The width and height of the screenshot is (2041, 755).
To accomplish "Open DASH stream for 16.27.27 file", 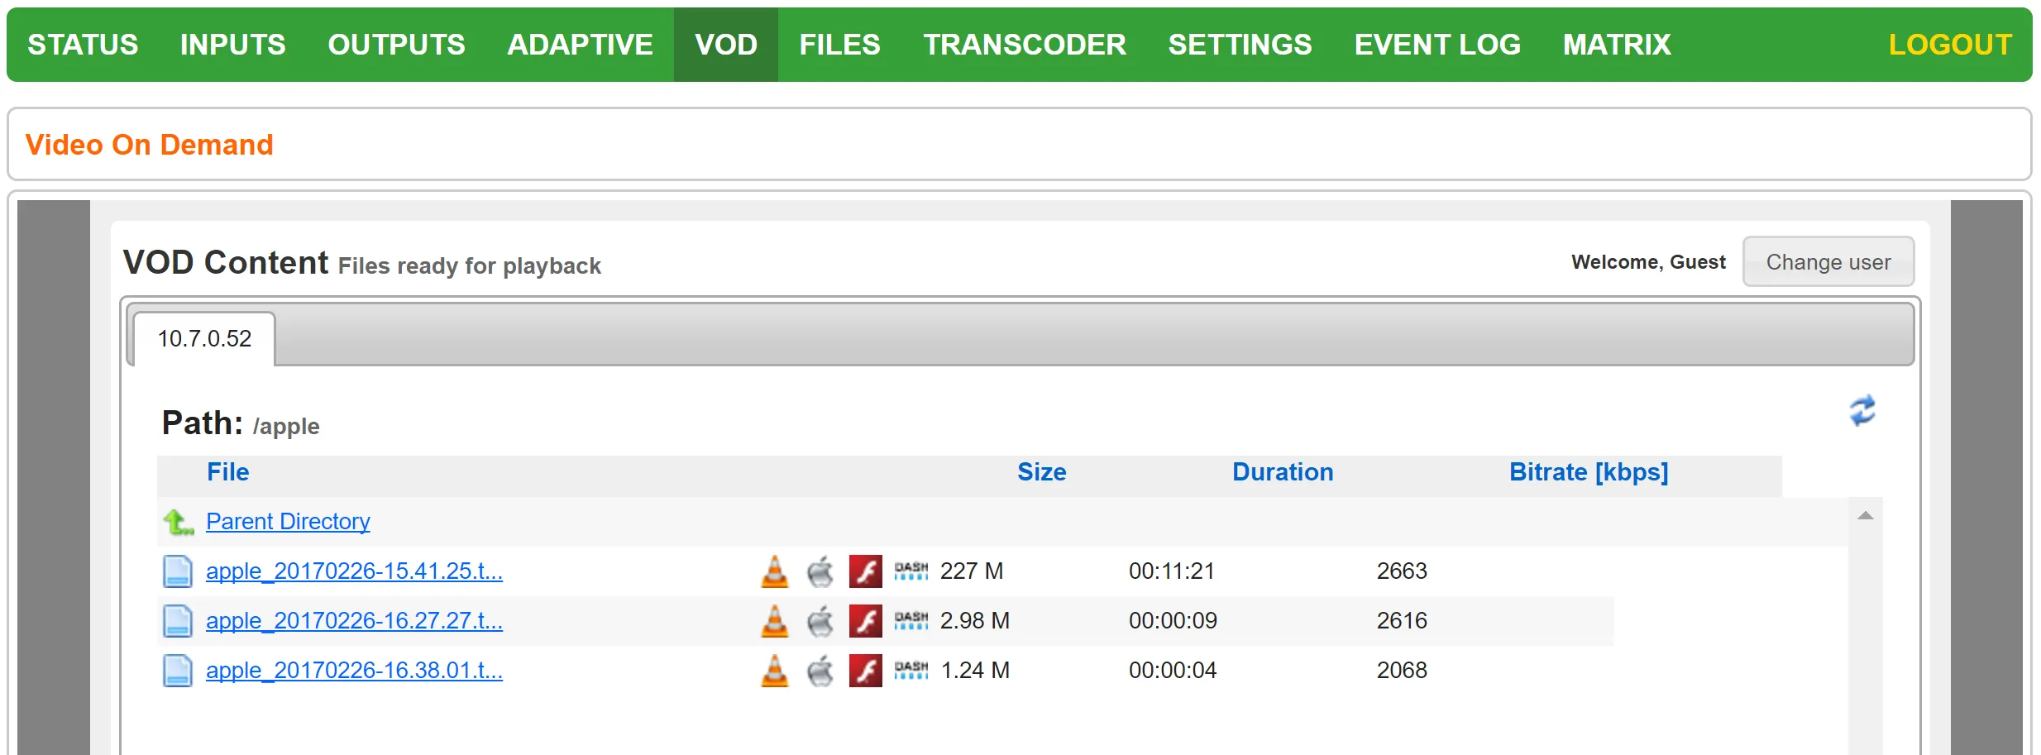I will [911, 621].
